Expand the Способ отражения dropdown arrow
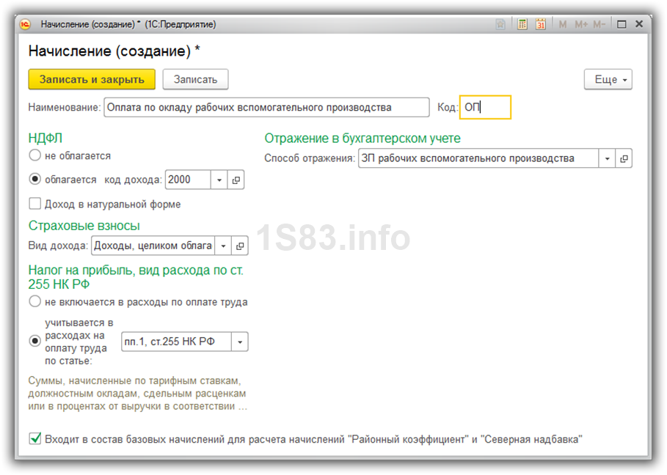 click(x=607, y=158)
